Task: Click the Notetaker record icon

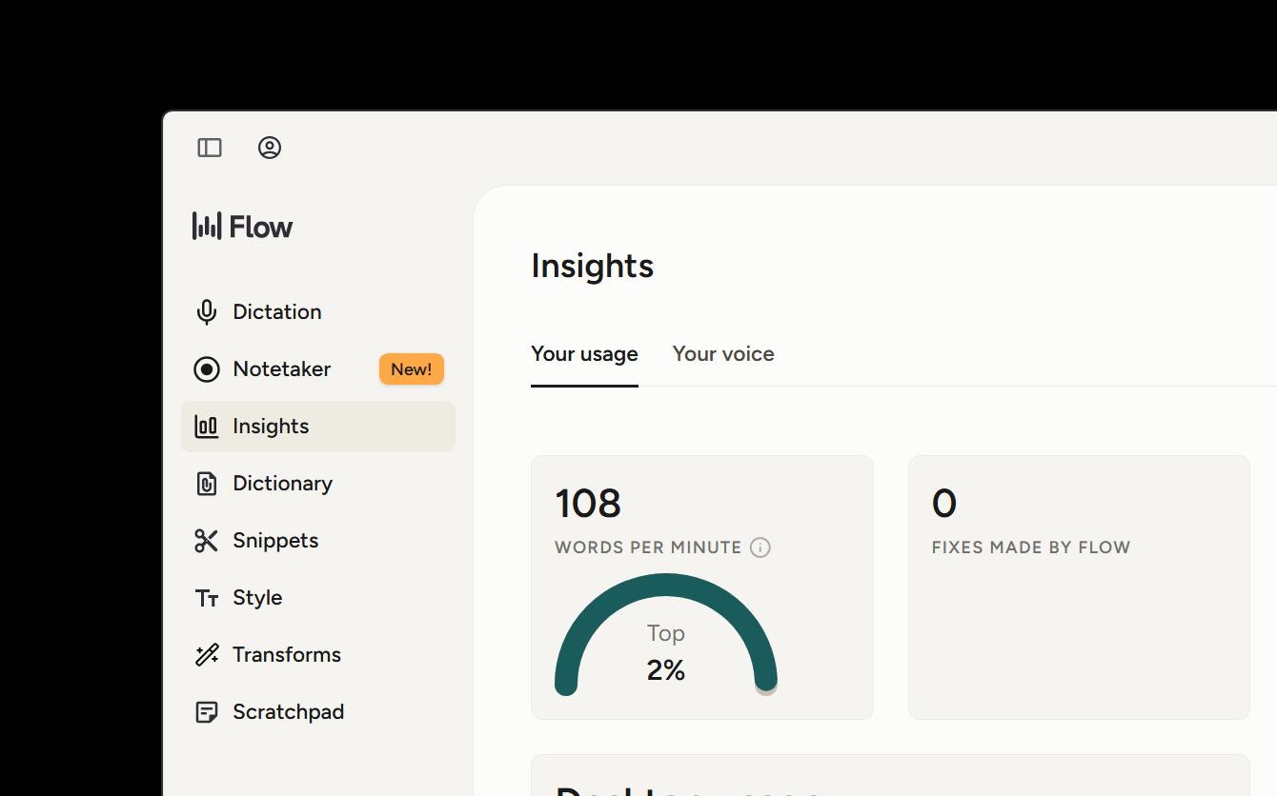Action: click(207, 369)
